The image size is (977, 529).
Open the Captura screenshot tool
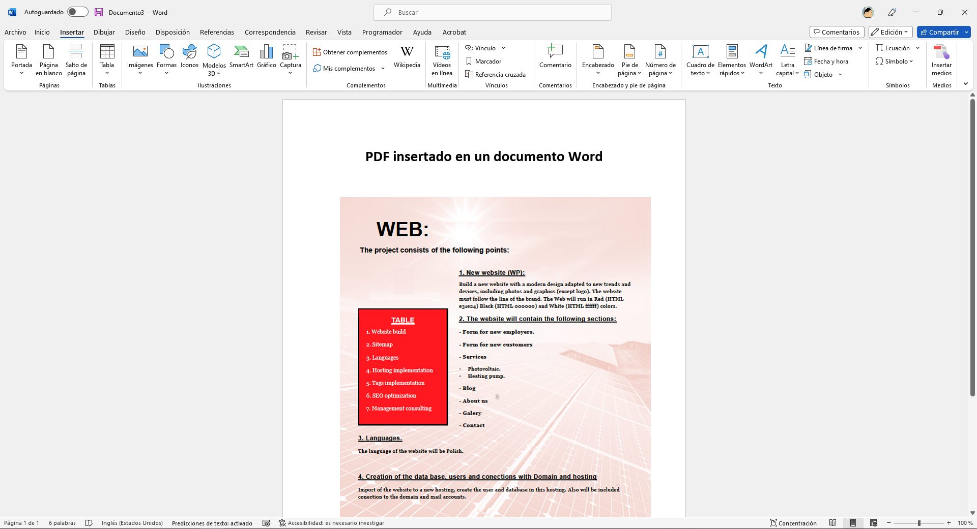pyautogui.click(x=290, y=60)
